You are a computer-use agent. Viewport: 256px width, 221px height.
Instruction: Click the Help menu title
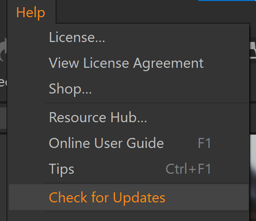point(31,12)
